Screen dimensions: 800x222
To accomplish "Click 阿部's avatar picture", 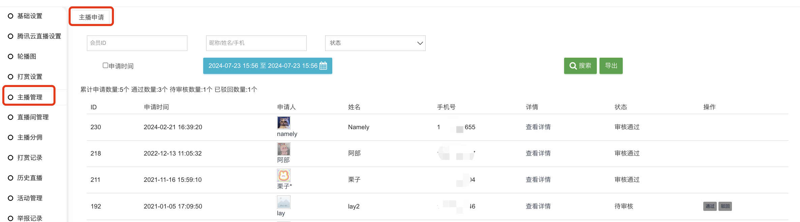I will pyautogui.click(x=283, y=149).
